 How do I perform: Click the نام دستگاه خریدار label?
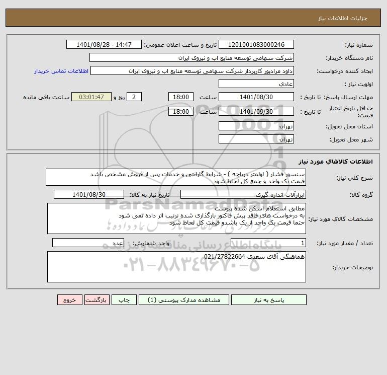point(349,58)
